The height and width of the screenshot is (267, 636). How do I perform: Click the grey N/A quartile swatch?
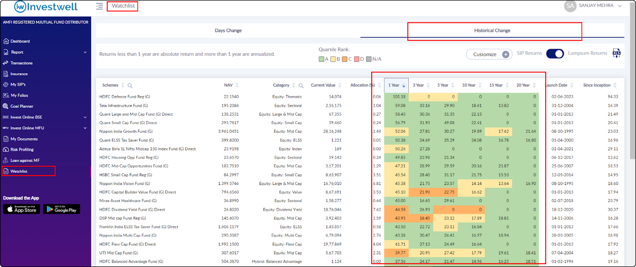pyautogui.click(x=369, y=59)
